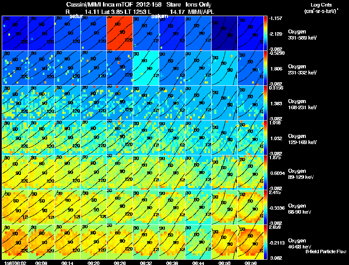Click the color bar beside Oxygen 331-589 keV
Screen dimensions: 349x265
(x=265, y=34)
